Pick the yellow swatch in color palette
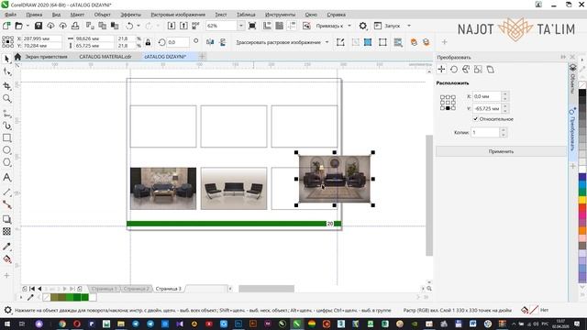Image resolution: width=587 pixels, height=330 pixels. click(582, 200)
